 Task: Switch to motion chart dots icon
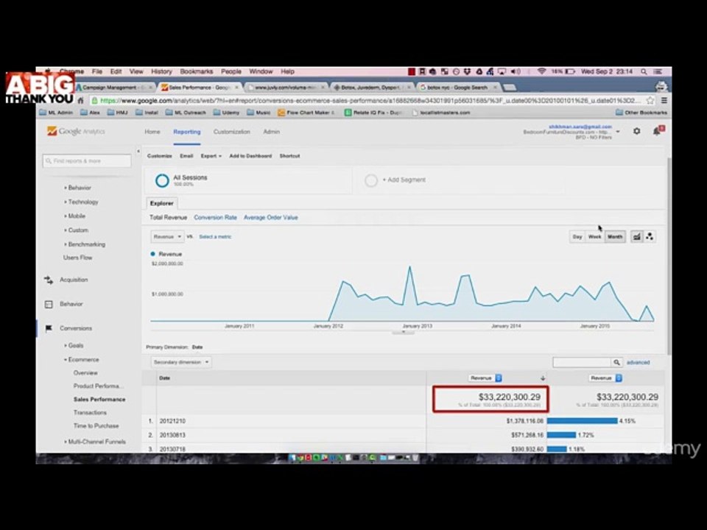pyautogui.click(x=650, y=236)
